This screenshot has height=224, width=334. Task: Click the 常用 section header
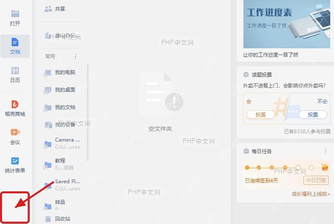(50, 56)
